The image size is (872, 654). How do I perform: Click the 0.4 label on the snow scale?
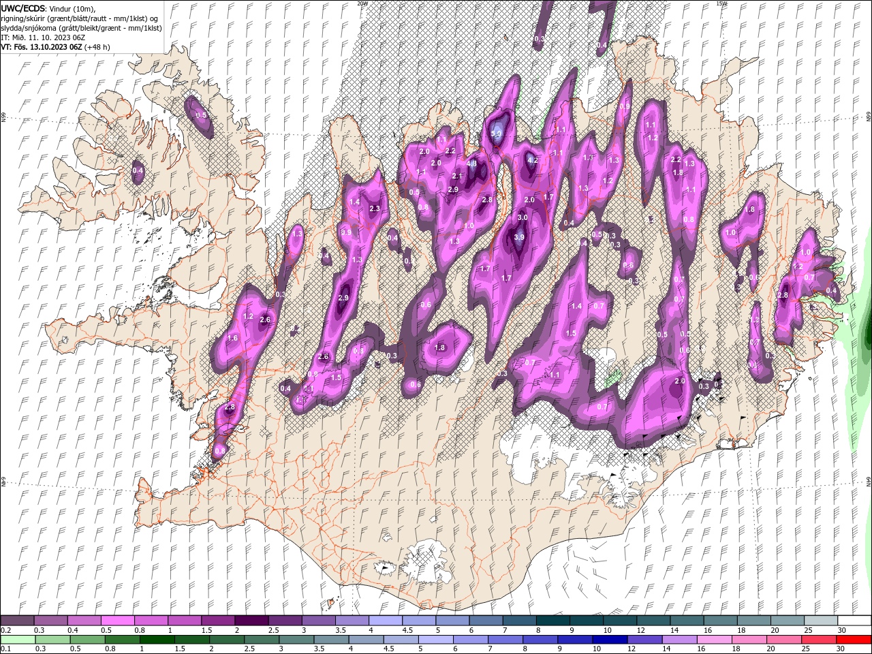point(73,630)
